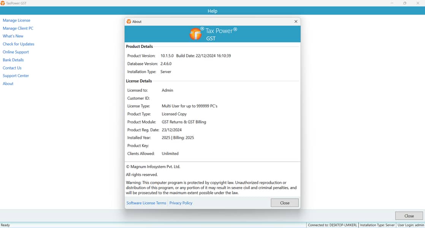This screenshot has height=228, width=425.
Task: Click the Product Details section heading
Action: [x=139, y=47]
